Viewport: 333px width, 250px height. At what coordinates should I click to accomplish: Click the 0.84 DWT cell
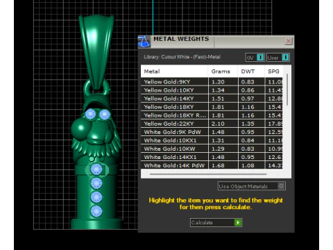[x=251, y=140]
